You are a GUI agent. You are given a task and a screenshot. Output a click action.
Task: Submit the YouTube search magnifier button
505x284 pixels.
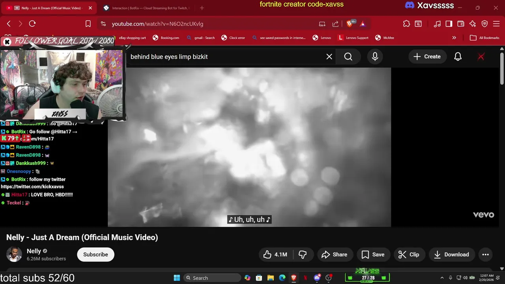pyautogui.click(x=348, y=56)
